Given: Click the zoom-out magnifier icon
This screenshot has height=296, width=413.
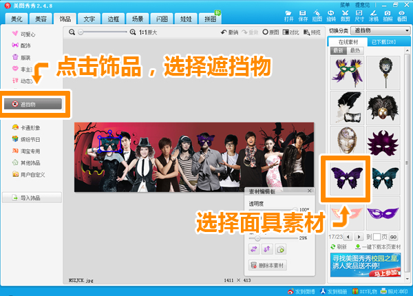Looking at the screenshot, I should coord(73,32).
